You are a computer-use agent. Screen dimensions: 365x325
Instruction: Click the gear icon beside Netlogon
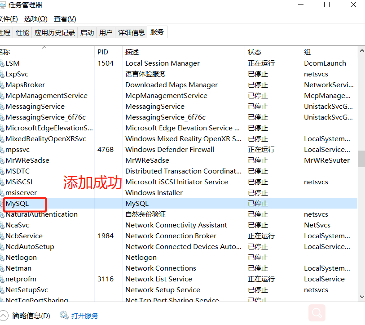(2, 258)
